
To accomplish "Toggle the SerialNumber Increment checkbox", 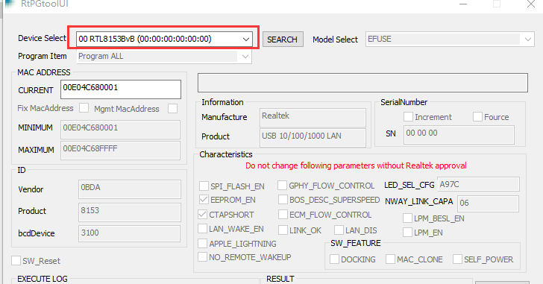I will click(408, 116).
